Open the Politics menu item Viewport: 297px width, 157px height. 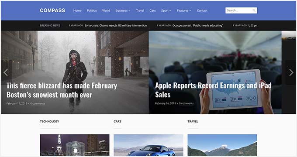pos(92,10)
